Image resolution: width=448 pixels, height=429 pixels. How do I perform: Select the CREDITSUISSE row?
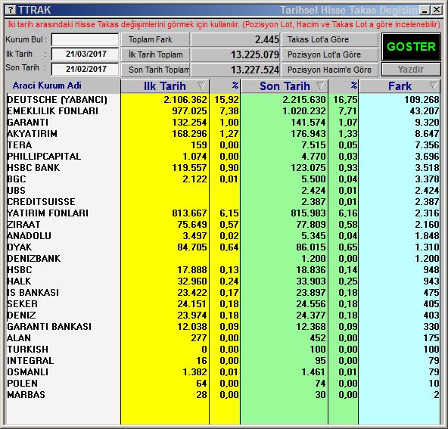222,202
